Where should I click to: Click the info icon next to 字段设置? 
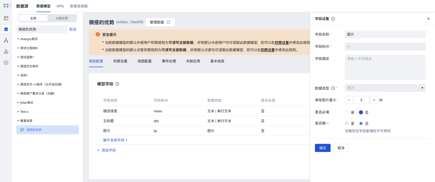click(333, 19)
